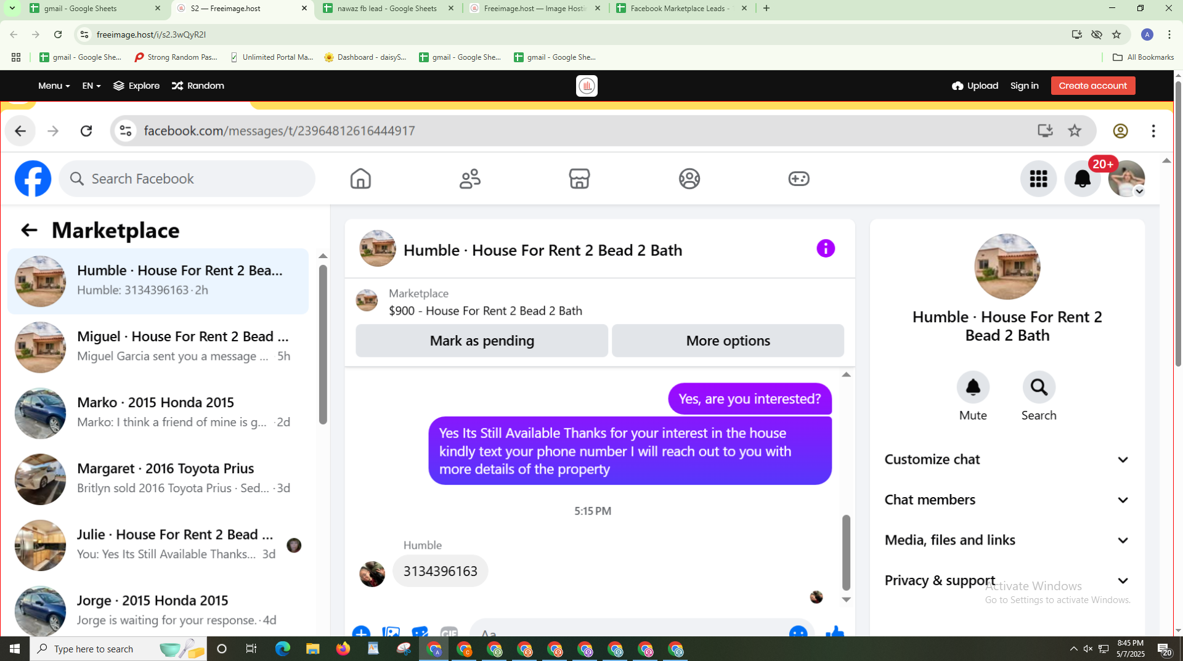The height and width of the screenshot is (661, 1183).
Task: Click Create account button
Action: point(1093,86)
